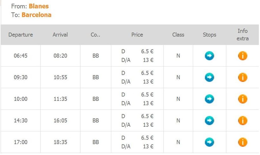Viewport: 260px width, 155px height.
Task: Open extra info for the 17:00 bus
Action: [243, 142]
